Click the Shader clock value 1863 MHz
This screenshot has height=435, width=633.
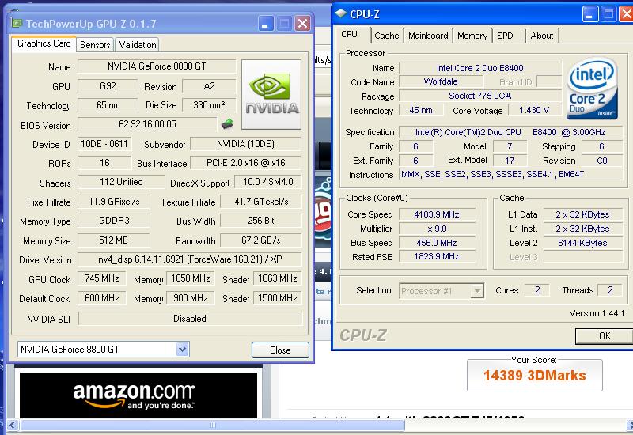click(278, 278)
